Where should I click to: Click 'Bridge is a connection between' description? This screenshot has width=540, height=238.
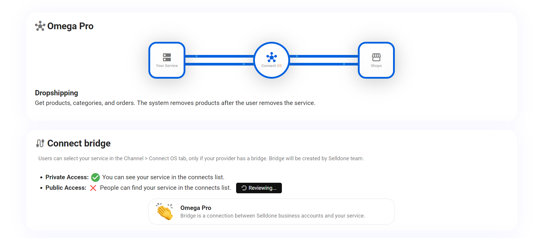coord(273,216)
